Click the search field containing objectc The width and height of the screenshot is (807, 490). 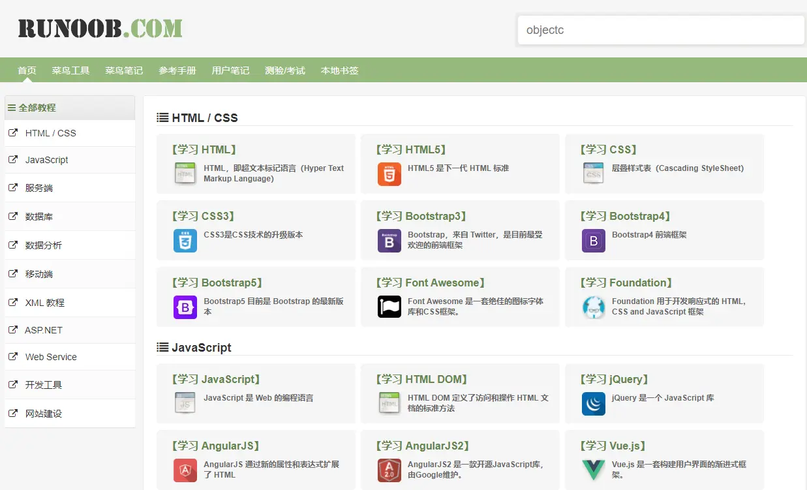[x=661, y=30]
